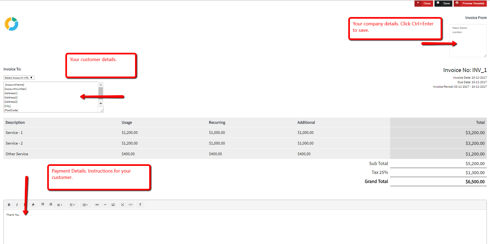The image size is (490, 244).
Task: Click the Preview Template button
Action: tap(470, 3)
